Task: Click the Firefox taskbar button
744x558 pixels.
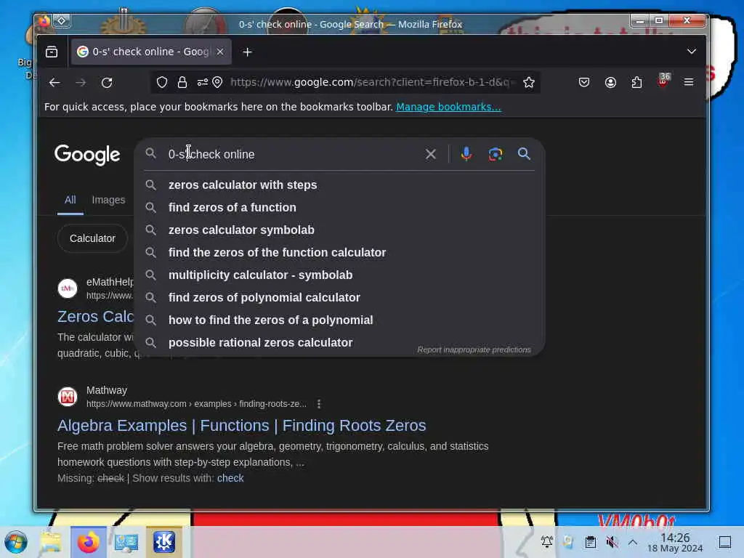Action: [x=88, y=542]
